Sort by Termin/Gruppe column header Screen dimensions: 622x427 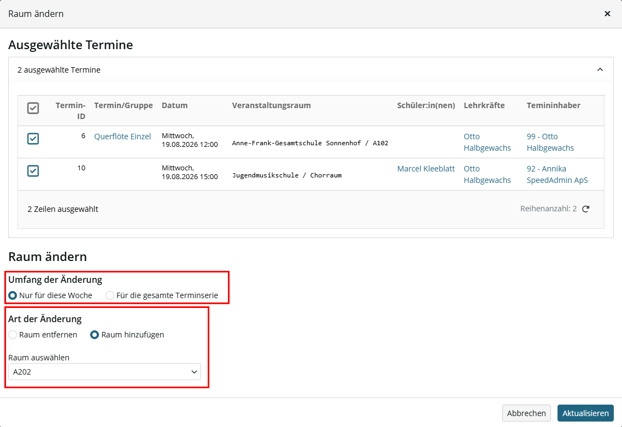click(124, 105)
